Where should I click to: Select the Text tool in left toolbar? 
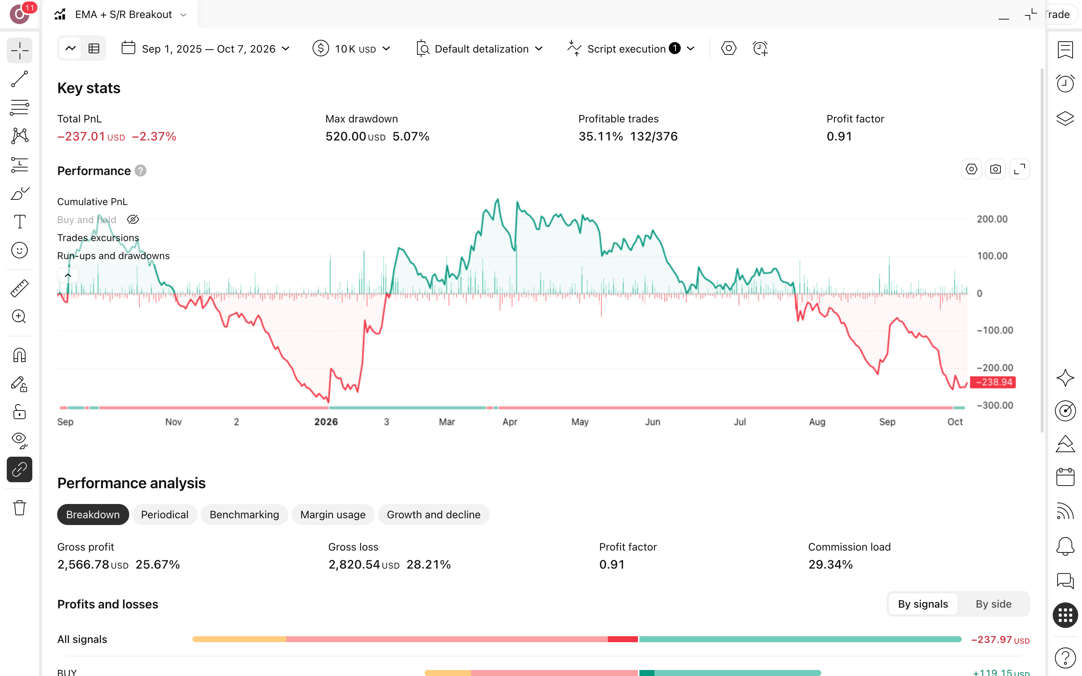pyautogui.click(x=20, y=222)
